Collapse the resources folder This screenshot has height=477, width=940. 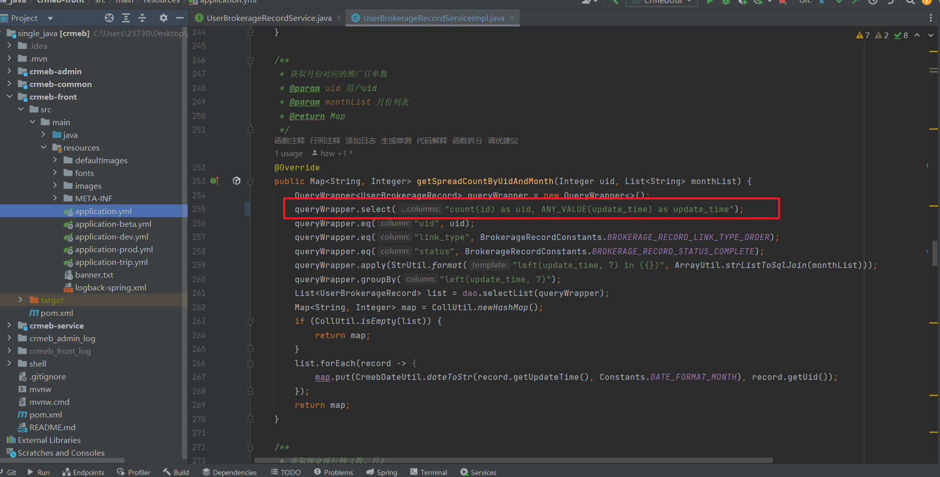click(44, 147)
